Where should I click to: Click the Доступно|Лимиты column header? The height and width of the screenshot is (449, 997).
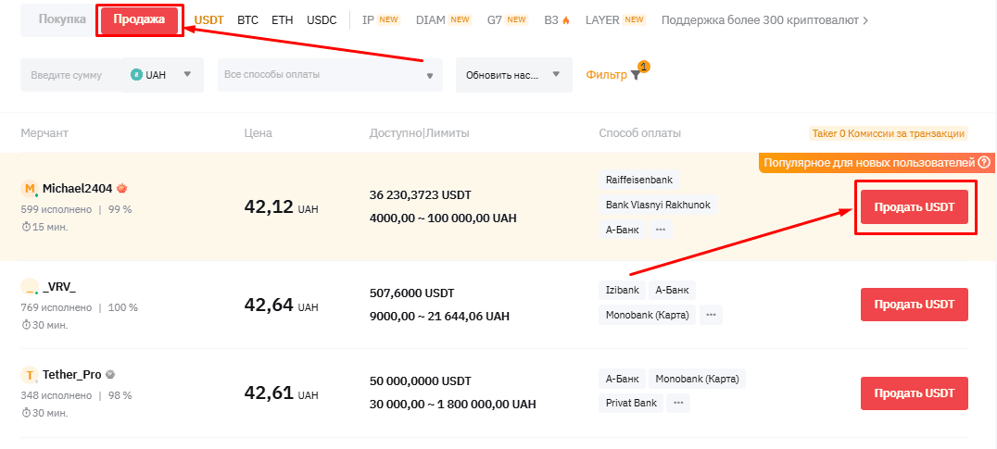point(419,133)
